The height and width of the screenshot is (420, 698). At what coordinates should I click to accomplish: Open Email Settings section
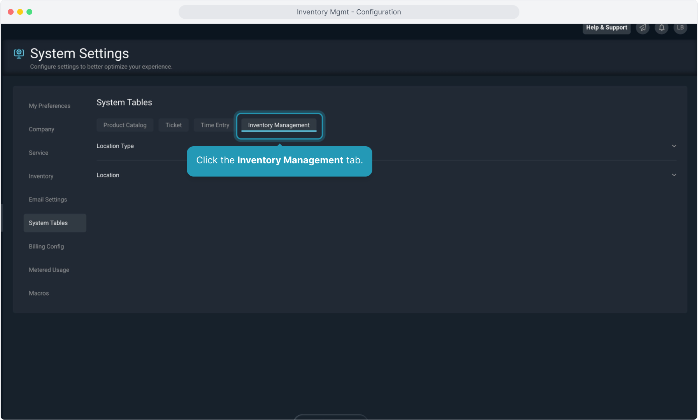tap(48, 199)
